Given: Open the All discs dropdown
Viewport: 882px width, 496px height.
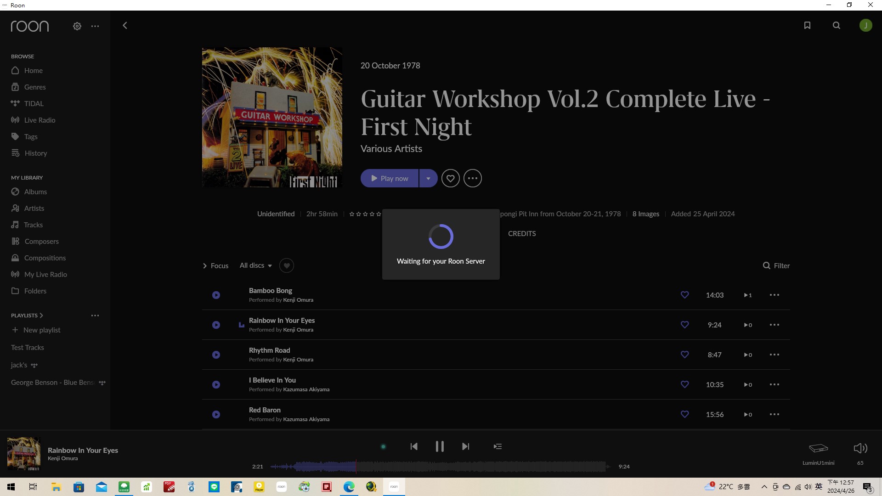Looking at the screenshot, I should [256, 265].
